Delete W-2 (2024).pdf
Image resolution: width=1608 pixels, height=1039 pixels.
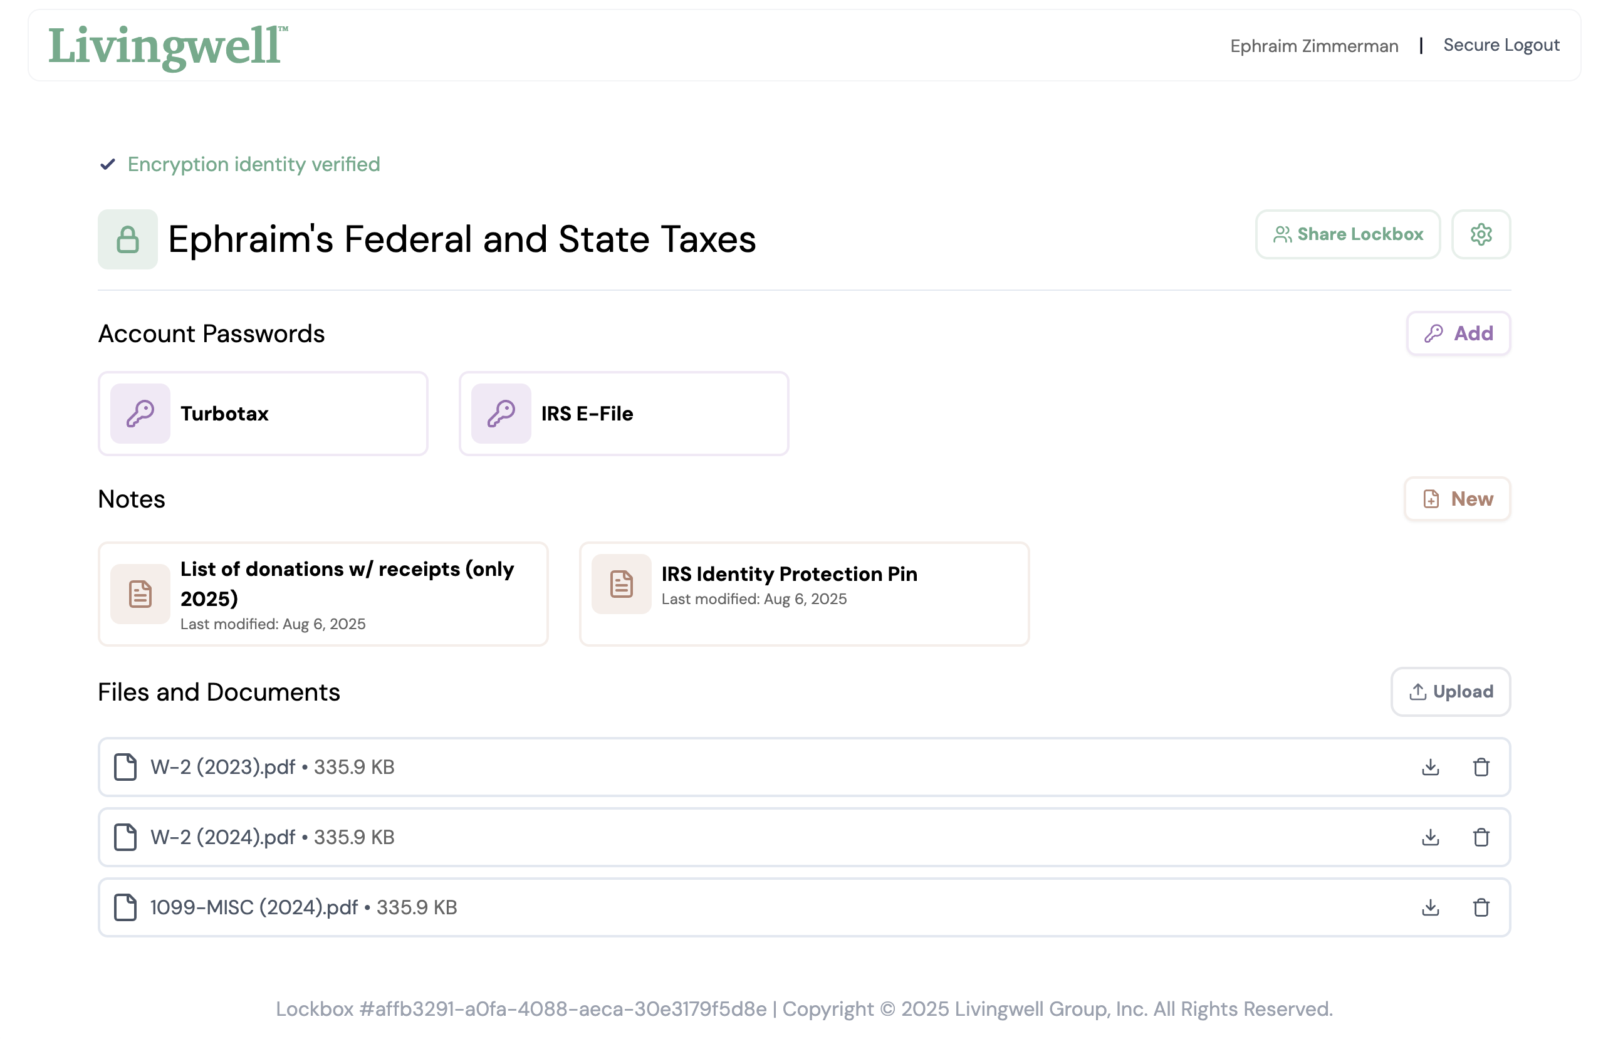1481,837
